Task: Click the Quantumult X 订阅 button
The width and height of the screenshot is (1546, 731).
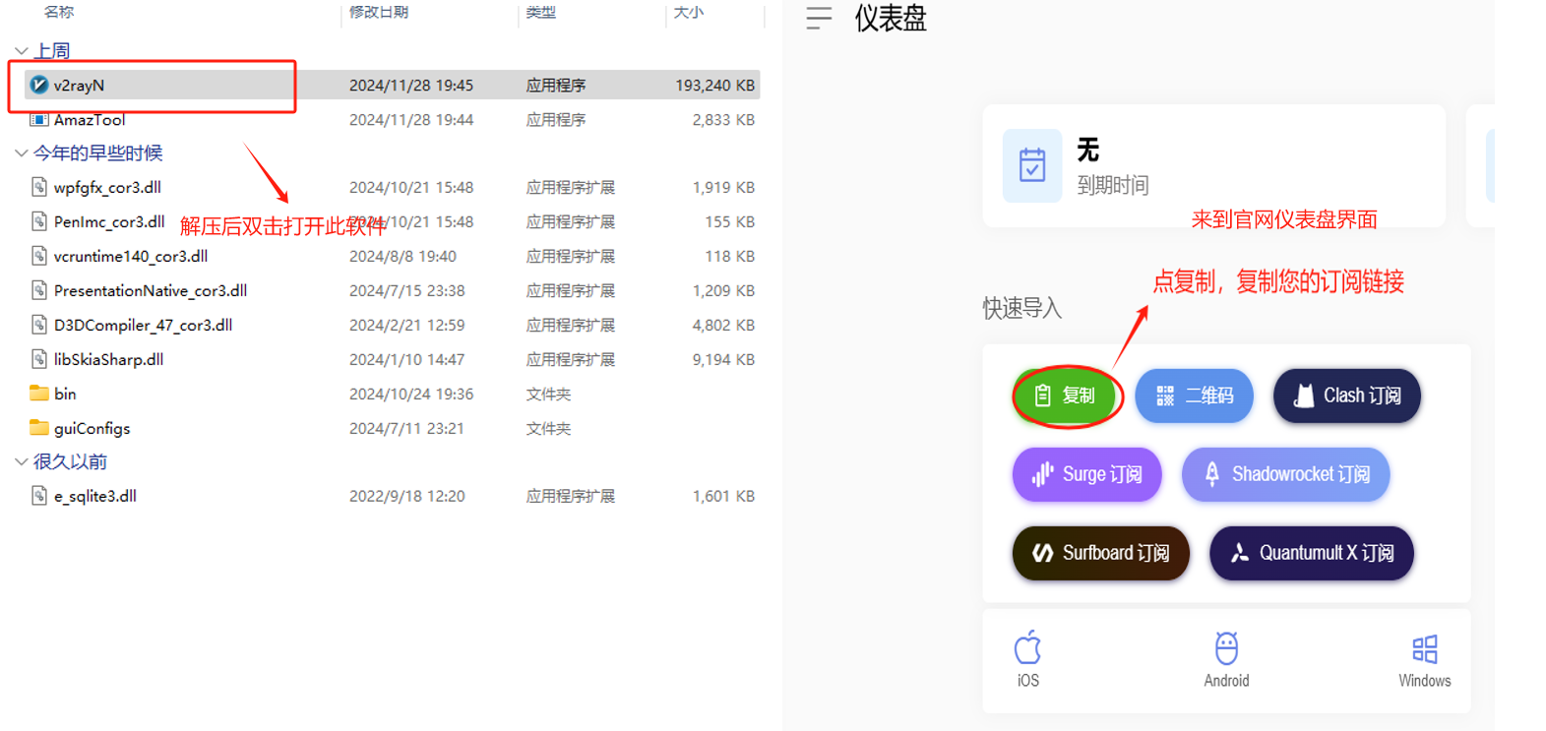Action: pyautogui.click(x=1311, y=553)
